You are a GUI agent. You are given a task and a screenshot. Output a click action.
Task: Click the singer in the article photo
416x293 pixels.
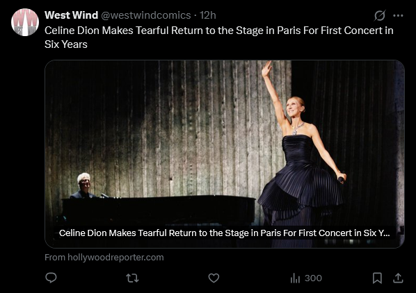(302, 153)
